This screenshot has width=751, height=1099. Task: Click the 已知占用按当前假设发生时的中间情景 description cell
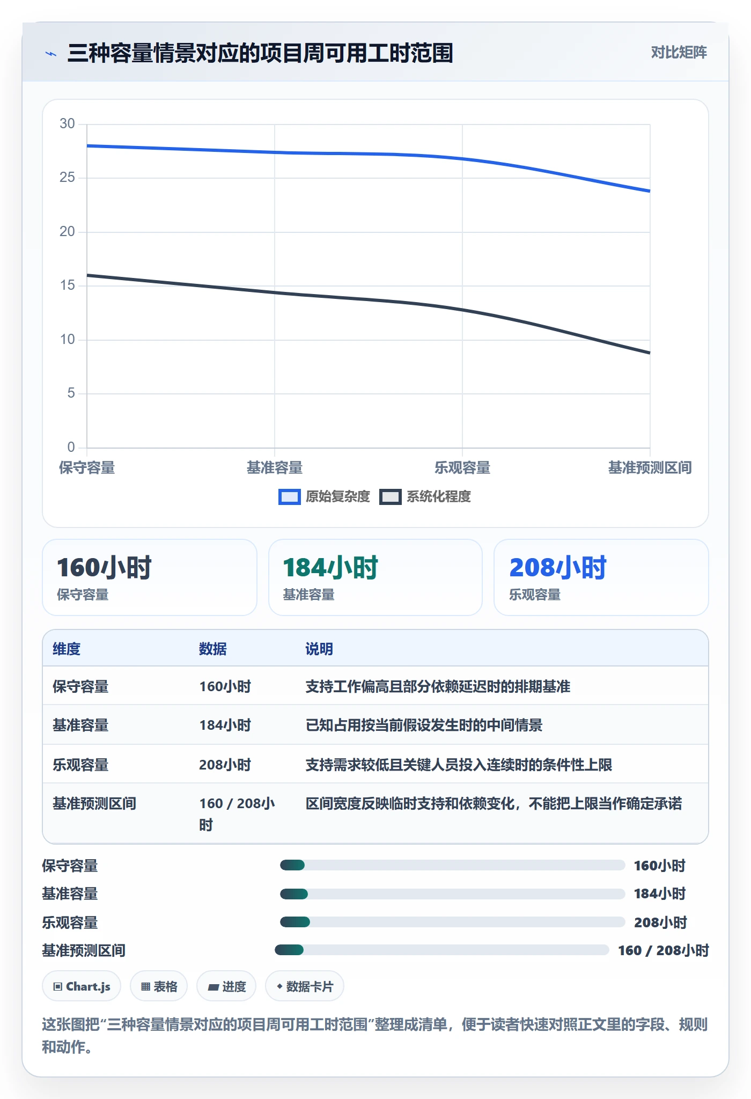(x=424, y=725)
